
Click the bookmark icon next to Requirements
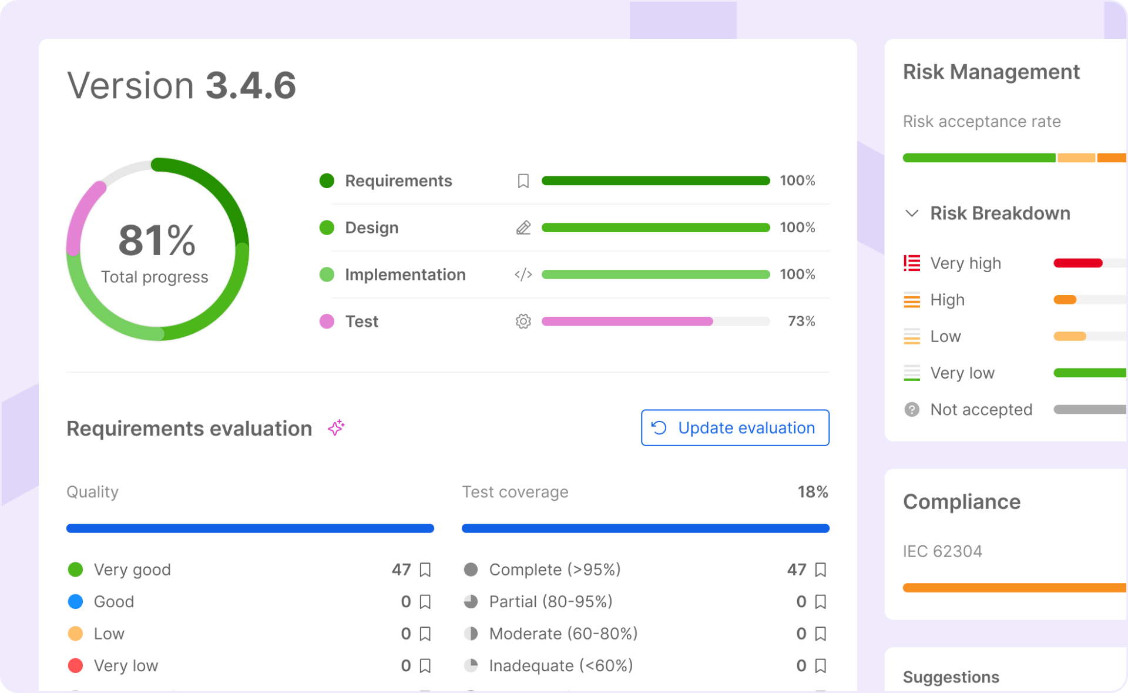523,181
